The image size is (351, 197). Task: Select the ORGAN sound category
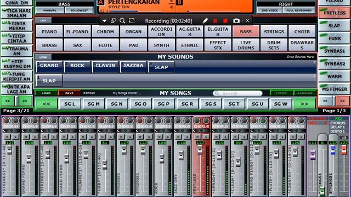[133, 32]
